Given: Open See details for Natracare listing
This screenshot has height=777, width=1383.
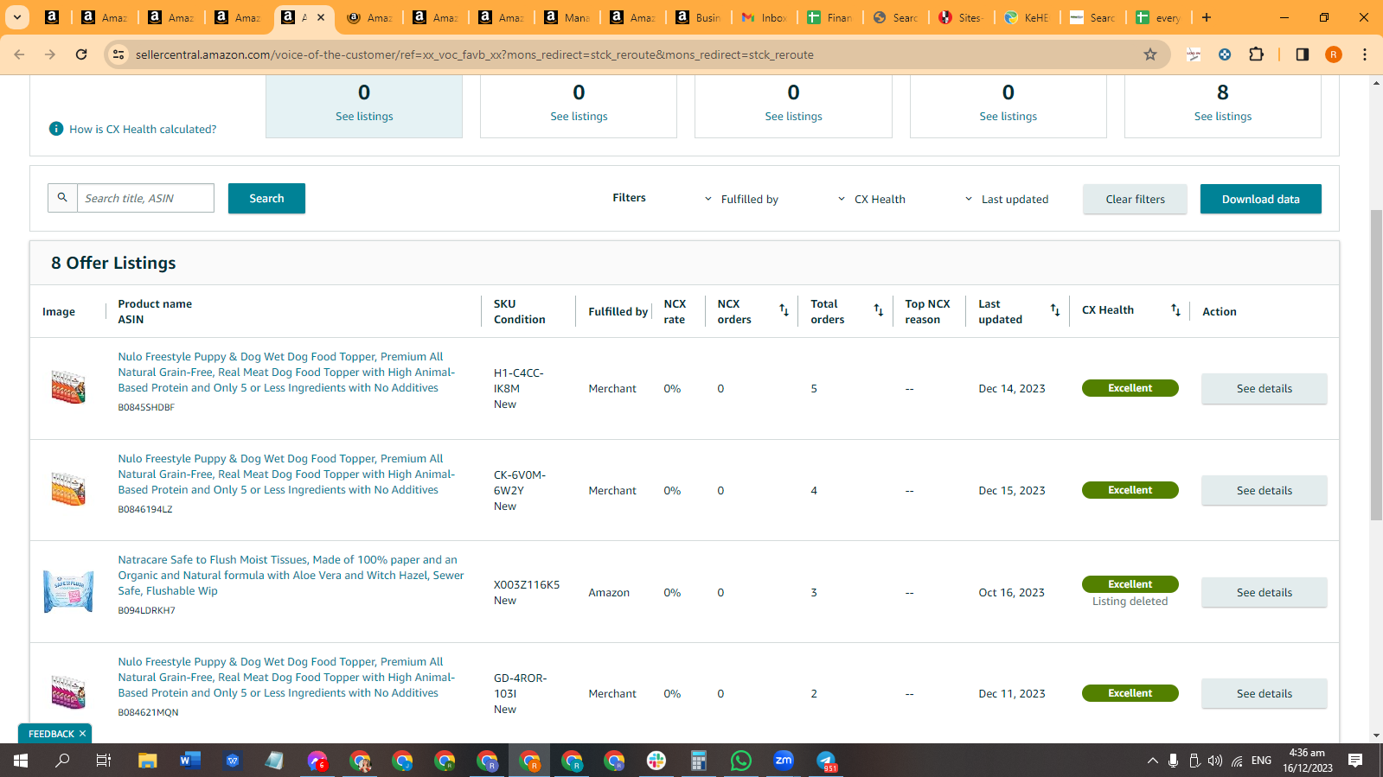Looking at the screenshot, I should tap(1264, 593).
